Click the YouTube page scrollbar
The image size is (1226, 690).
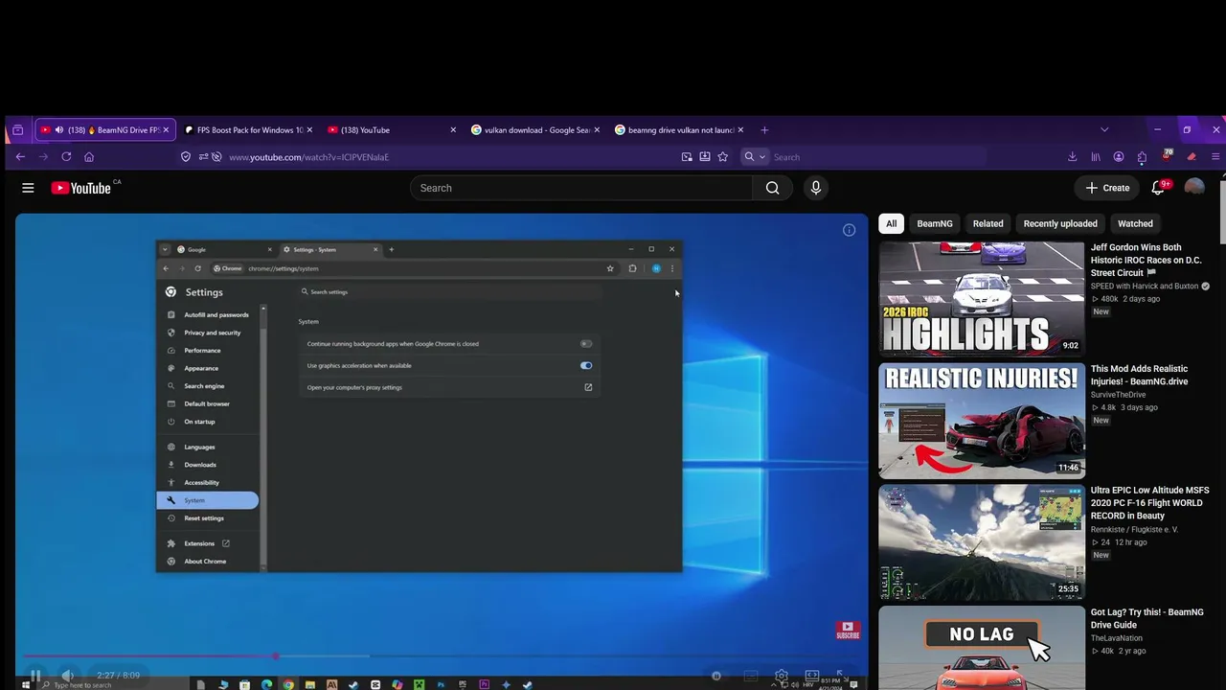[x=1222, y=211]
